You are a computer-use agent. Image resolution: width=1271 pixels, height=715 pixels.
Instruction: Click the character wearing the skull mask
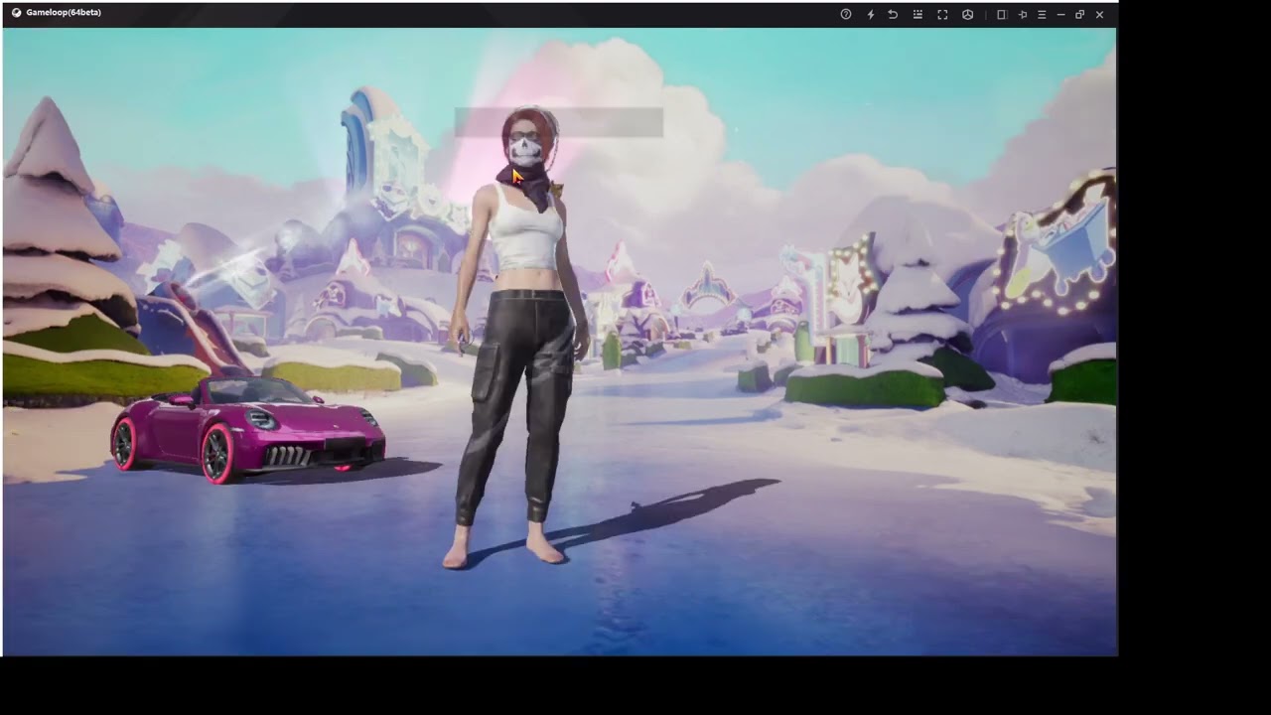click(516, 338)
